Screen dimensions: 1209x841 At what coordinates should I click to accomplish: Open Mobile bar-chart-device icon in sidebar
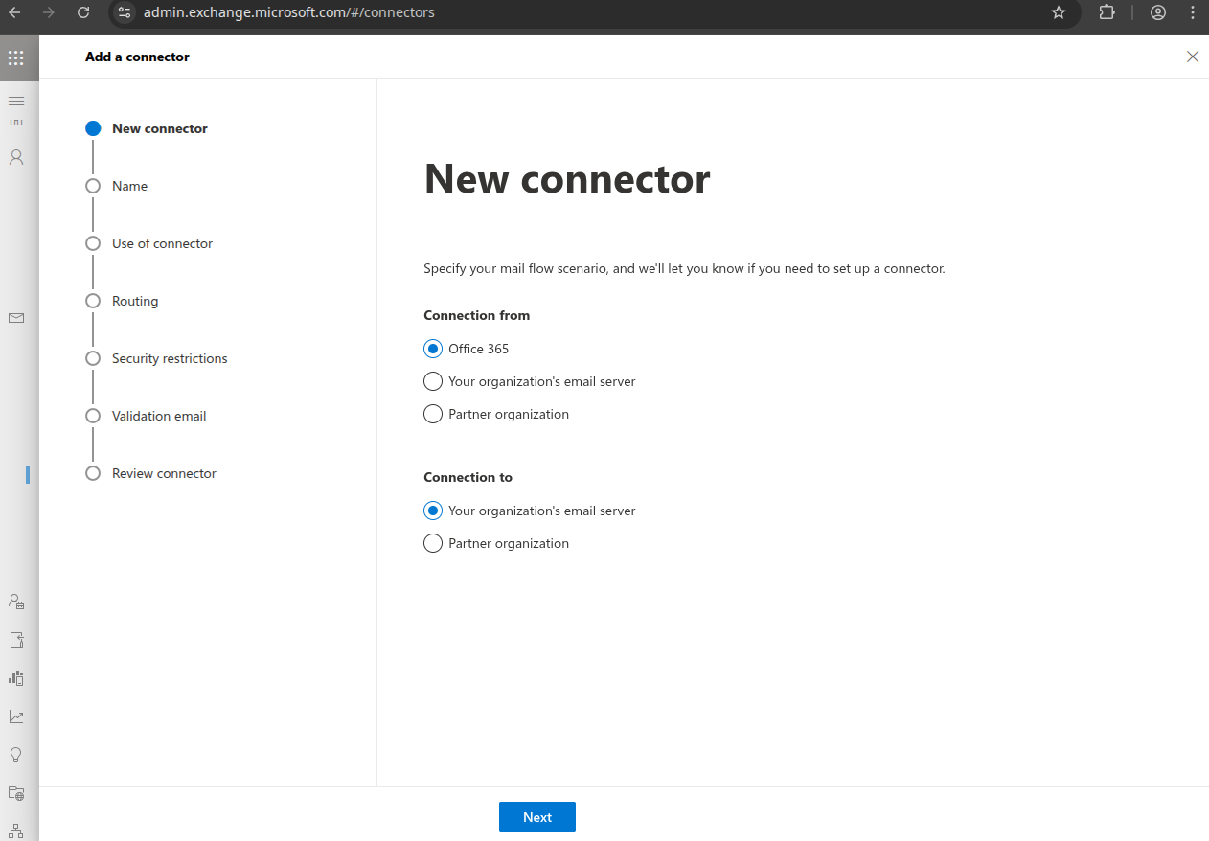[16, 678]
